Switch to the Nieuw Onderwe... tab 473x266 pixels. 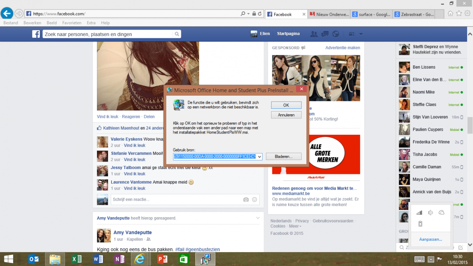point(329,14)
